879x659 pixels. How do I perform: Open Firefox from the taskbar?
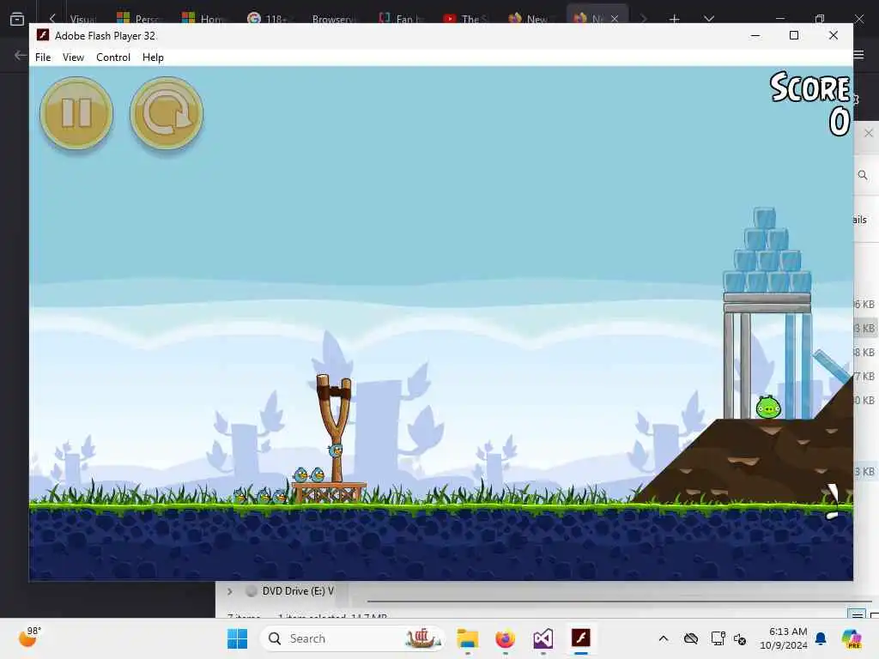505,638
